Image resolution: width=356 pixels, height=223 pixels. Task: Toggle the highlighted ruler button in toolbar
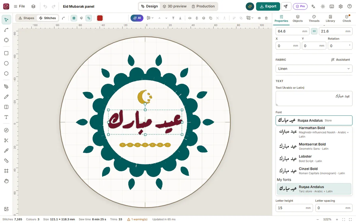pyautogui.click(x=89, y=18)
